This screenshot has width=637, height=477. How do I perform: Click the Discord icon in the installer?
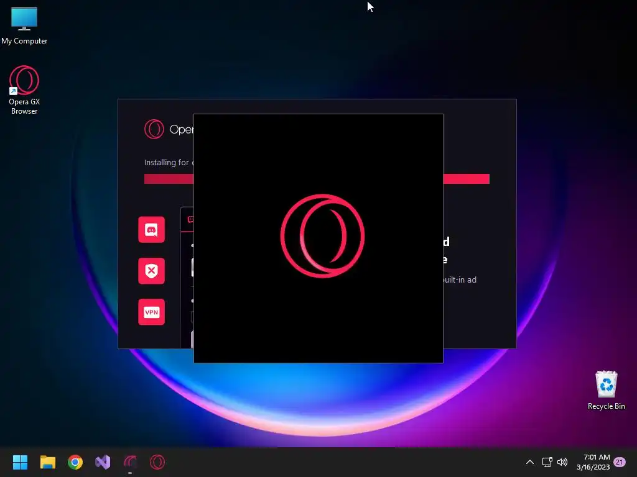tap(152, 230)
